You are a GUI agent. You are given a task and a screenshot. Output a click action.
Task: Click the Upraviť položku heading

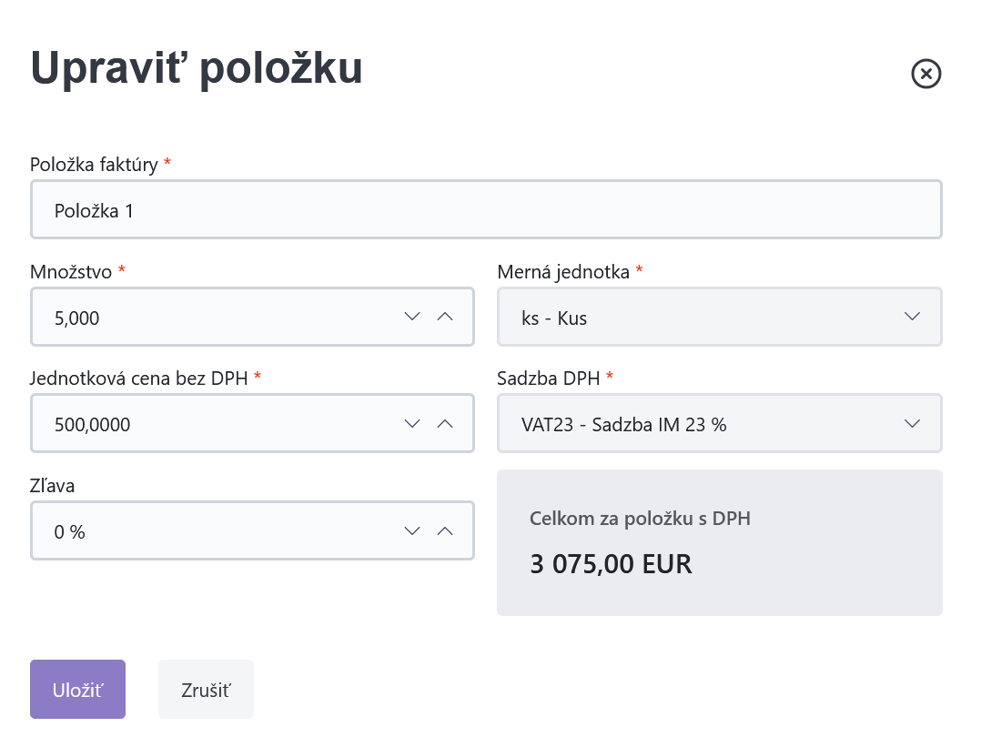197,67
